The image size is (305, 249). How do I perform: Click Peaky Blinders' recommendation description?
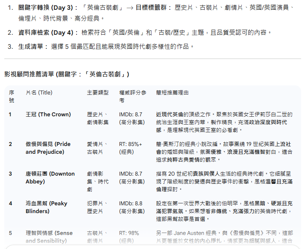click(224, 211)
